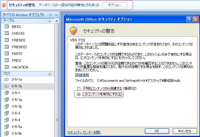Select the CHECKS table name

(18, 33)
